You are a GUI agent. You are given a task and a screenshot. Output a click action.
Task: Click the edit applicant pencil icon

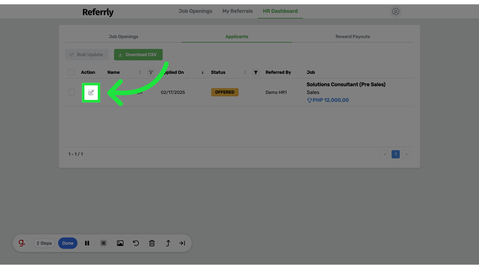(x=91, y=92)
